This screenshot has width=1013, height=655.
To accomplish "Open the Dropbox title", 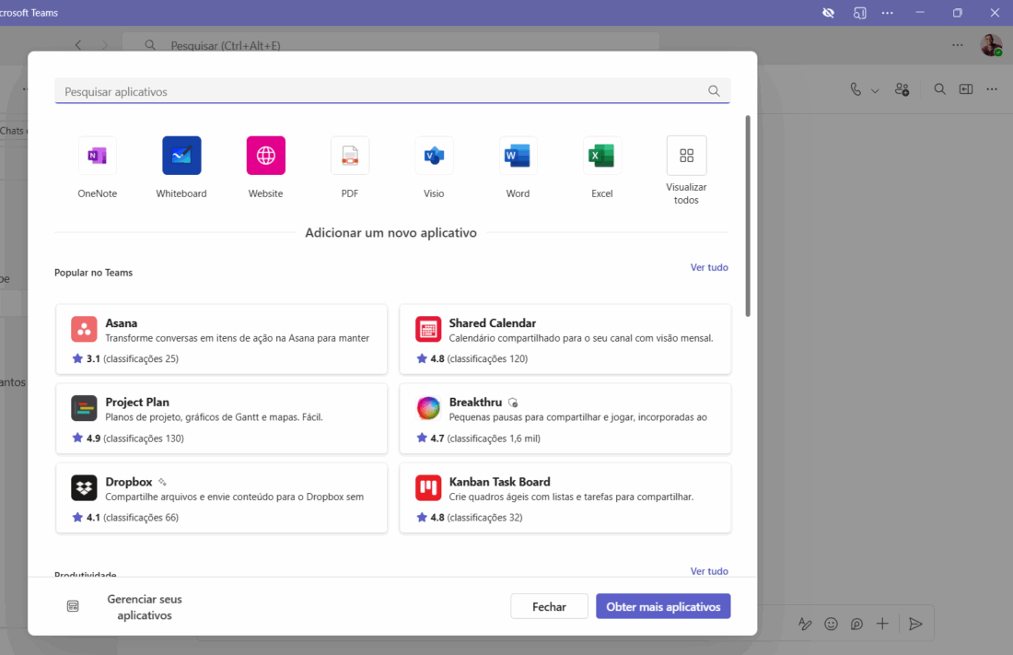I will tap(129, 482).
